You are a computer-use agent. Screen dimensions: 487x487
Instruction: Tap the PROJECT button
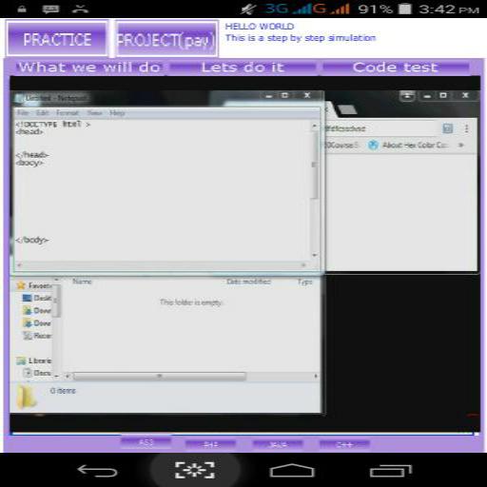166,39
